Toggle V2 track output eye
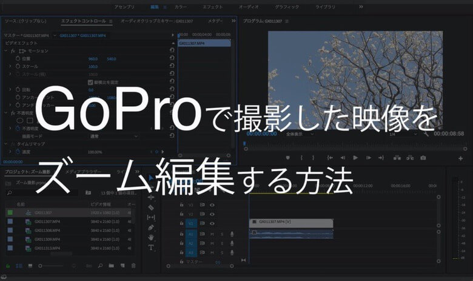The image size is (473, 281). (x=212, y=214)
